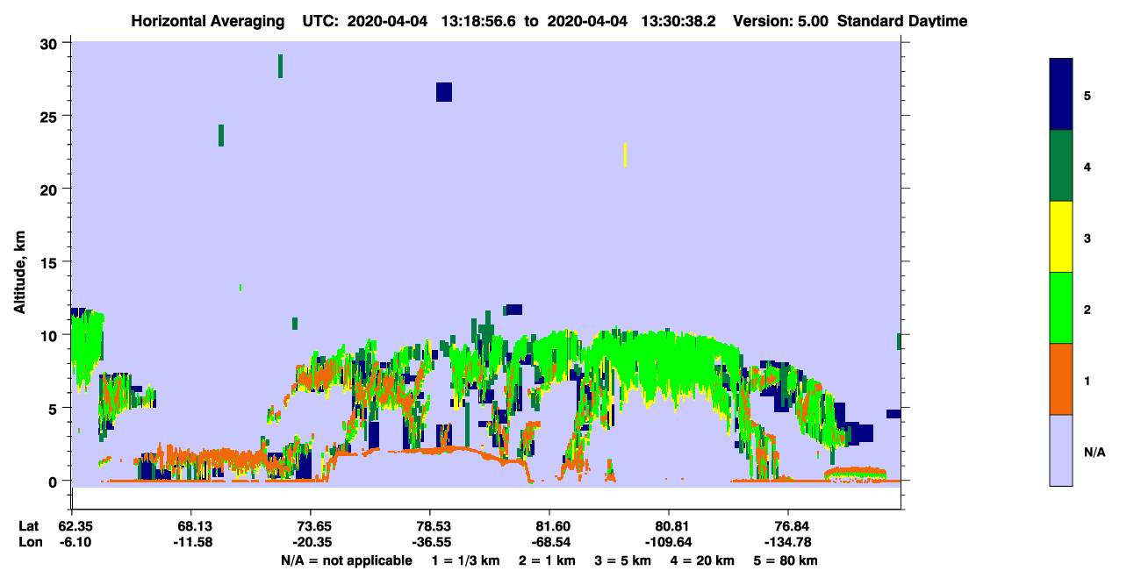
Task: Click '1 = 1/3 km' legend text
Action: click(468, 560)
